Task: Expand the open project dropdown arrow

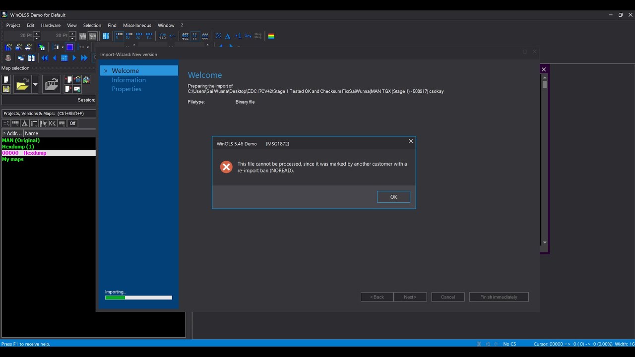Action: 35,84
